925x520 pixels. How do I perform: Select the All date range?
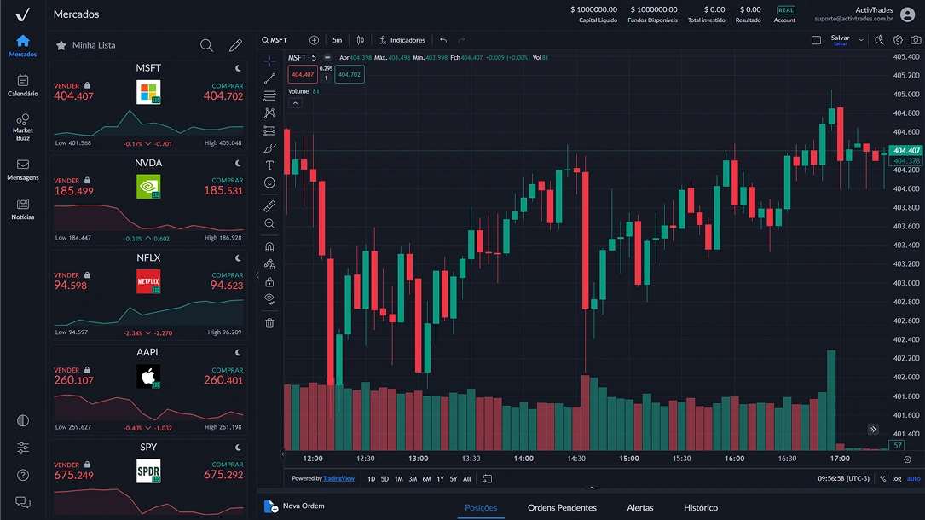point(466,479)
